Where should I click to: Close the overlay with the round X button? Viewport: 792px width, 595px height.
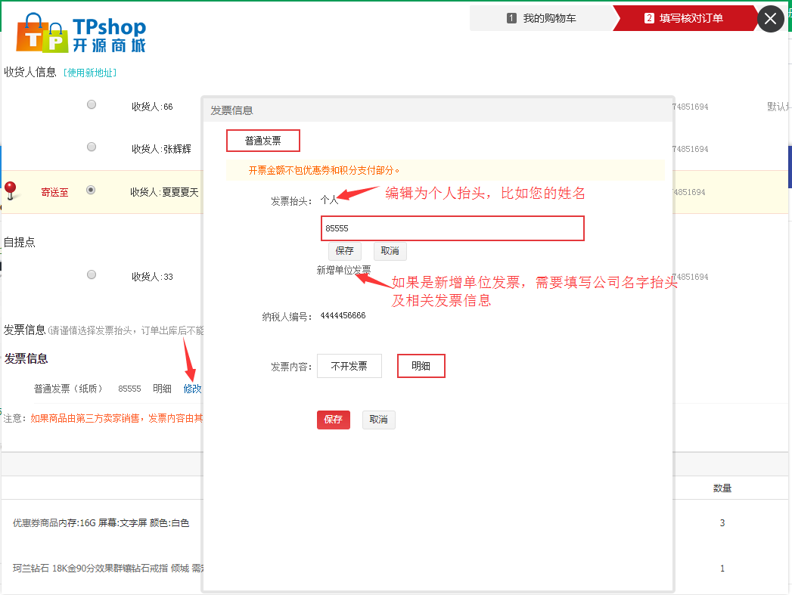coord(771,19)
